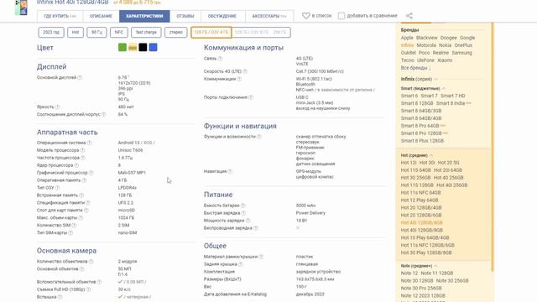This screenshot has width=537, height=302.
Task: Expand the Все бренды list arrow
Action: click(x=430, y=68)
